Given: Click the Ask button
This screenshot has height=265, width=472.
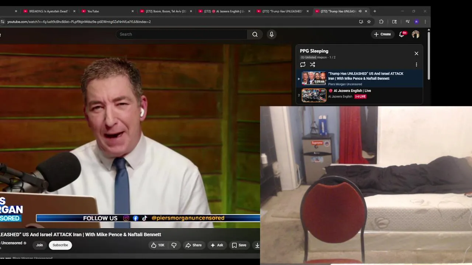Looking at the screenshot, I should tap(216, 245).
